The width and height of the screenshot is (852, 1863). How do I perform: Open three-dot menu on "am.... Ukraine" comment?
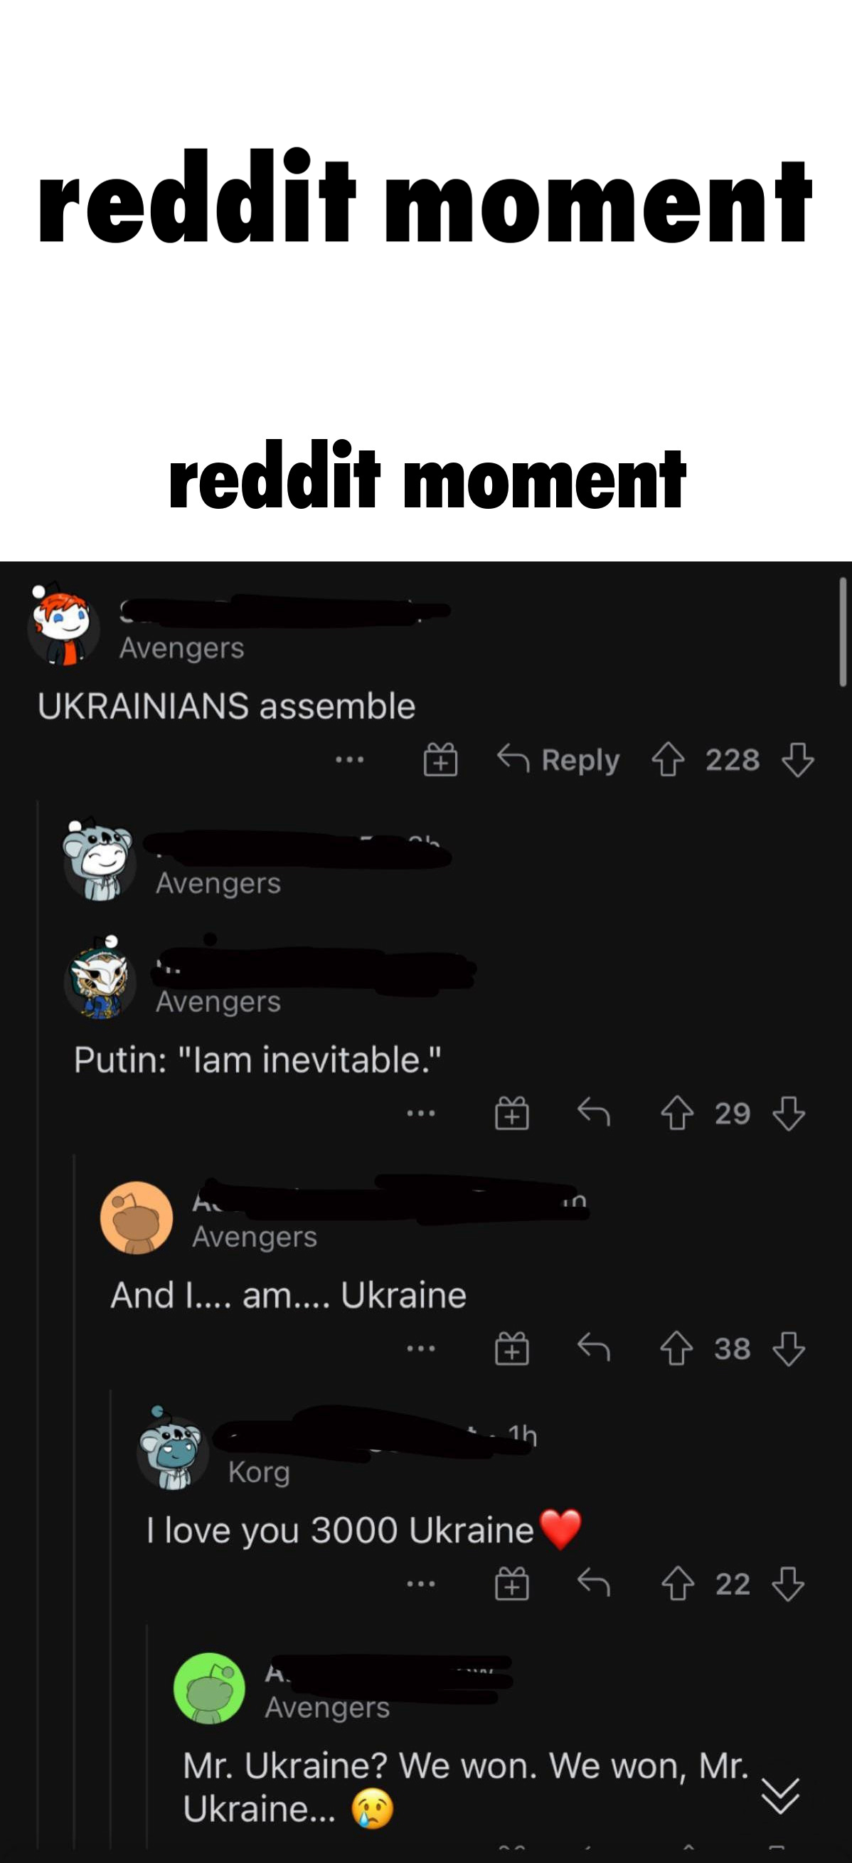tap(420, 1349)
